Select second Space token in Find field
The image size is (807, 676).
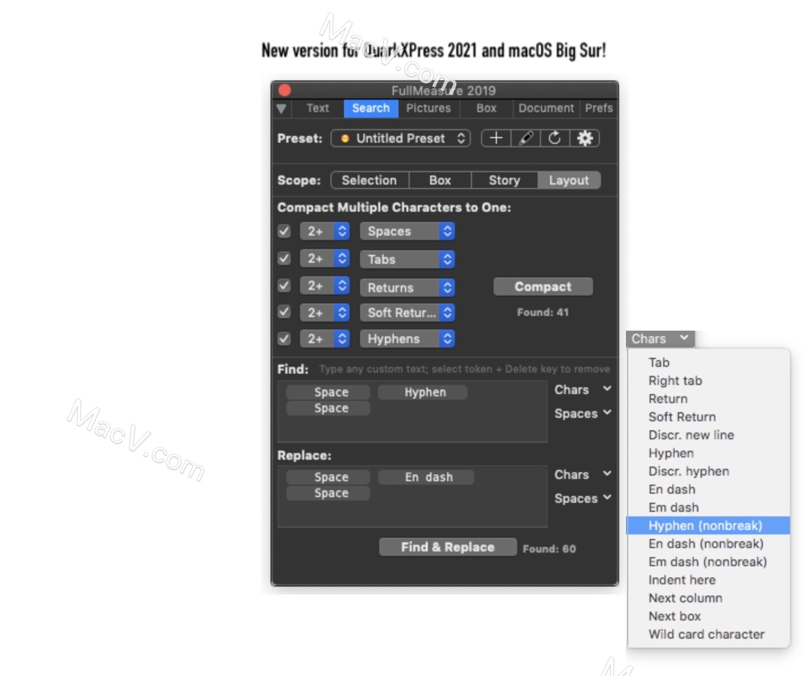click(328, 408)
